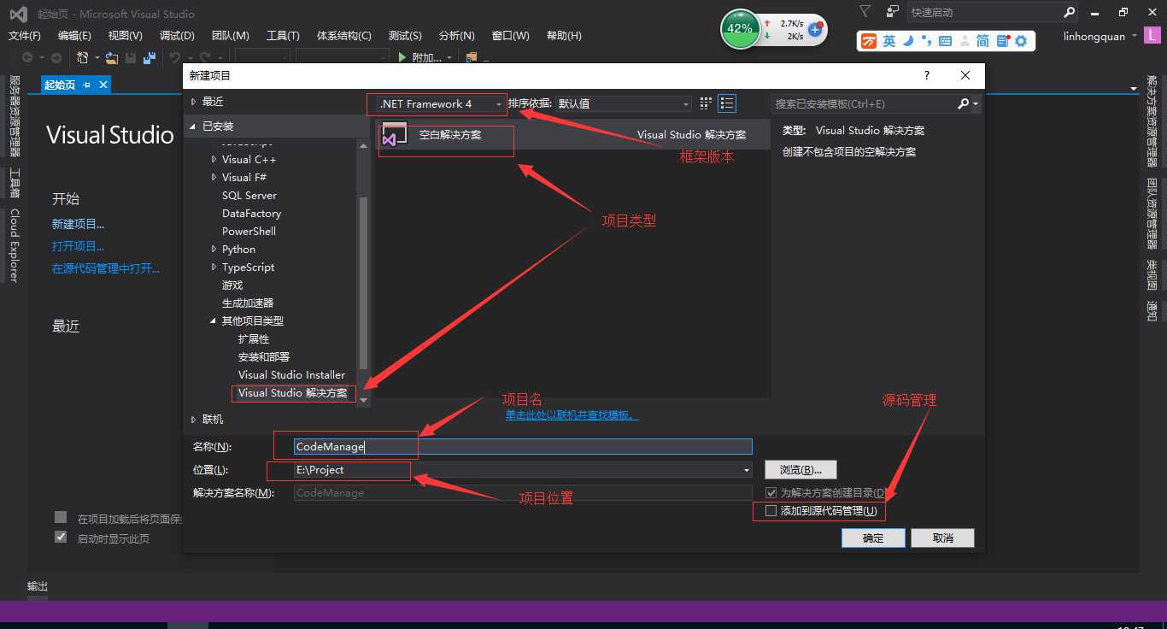Toggle 为解决方案创建目录 checkbox

click(771, 493)
